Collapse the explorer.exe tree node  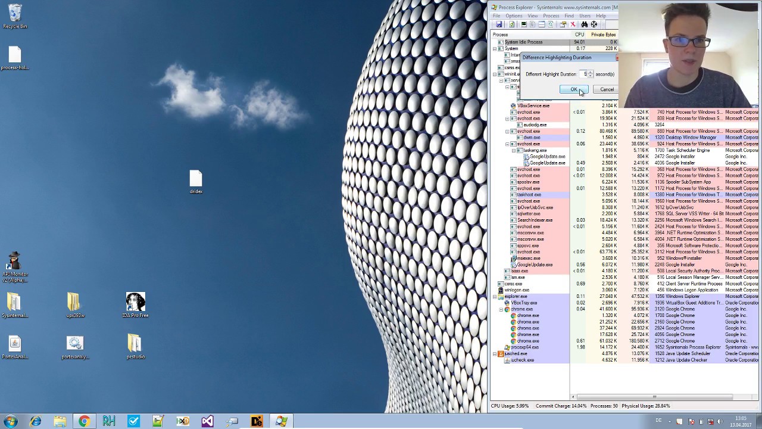tap(494, 296)
